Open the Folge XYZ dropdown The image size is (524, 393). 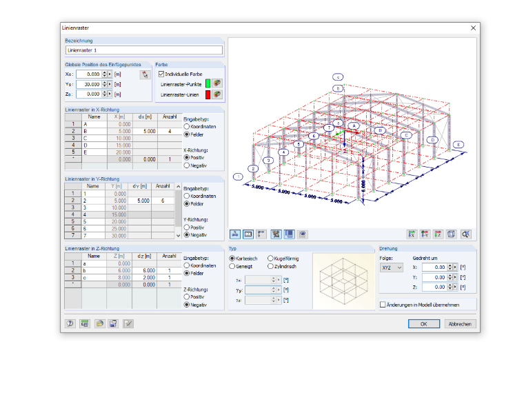(392, 268)
